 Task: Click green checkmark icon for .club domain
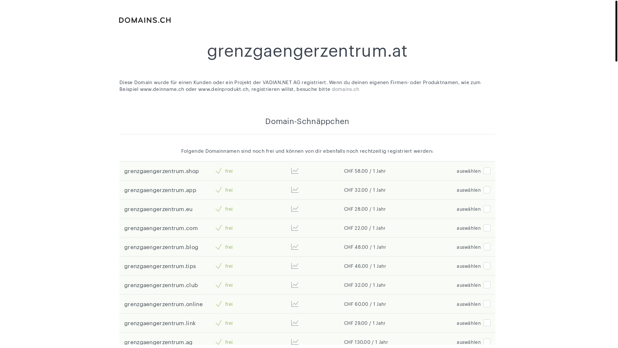click(x=219, y=285)
